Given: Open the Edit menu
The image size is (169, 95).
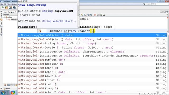Looking at the screenshot, I should [5, 4].
